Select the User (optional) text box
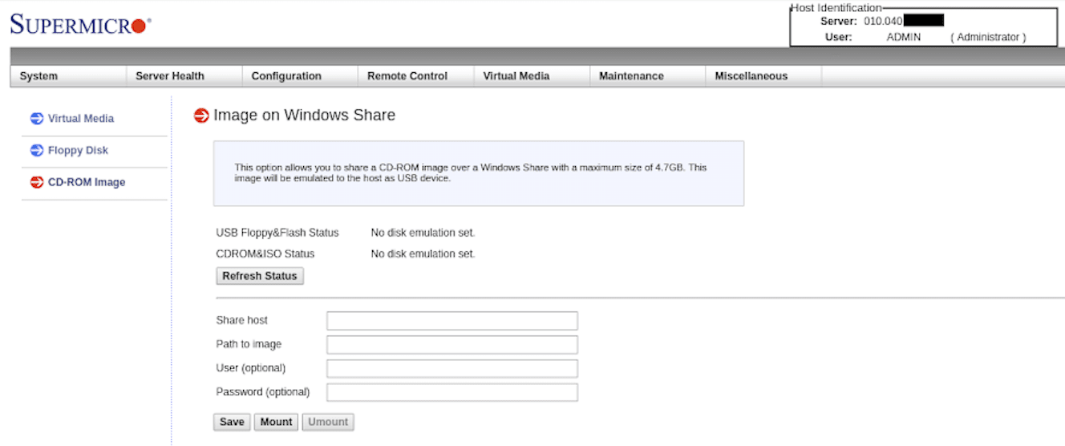The width and height of the screenshot is (1065, 446). coord(452,369)
